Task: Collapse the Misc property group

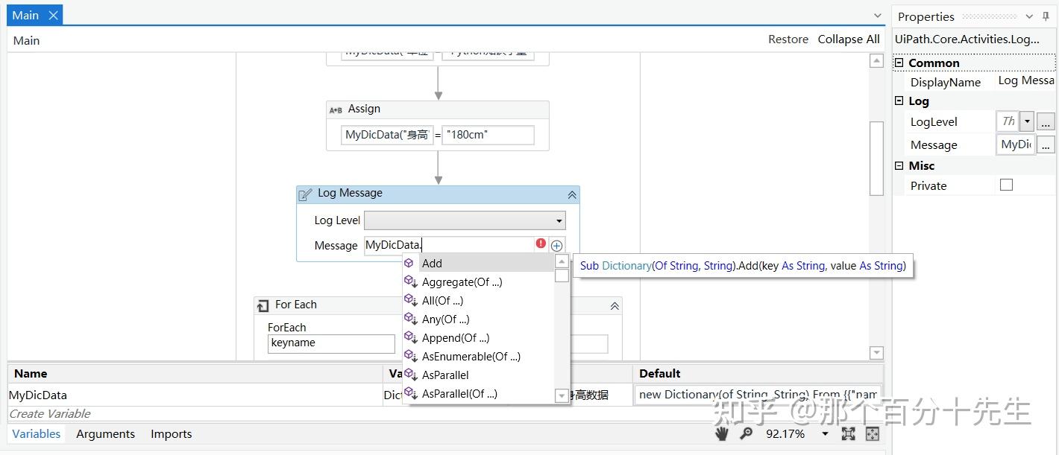Action: pyautogui.click(x=899, y=165)
